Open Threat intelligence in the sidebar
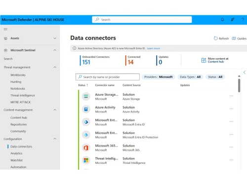Image resolution: width=247 pixels, height=185 pixels. tap(23, 95)
